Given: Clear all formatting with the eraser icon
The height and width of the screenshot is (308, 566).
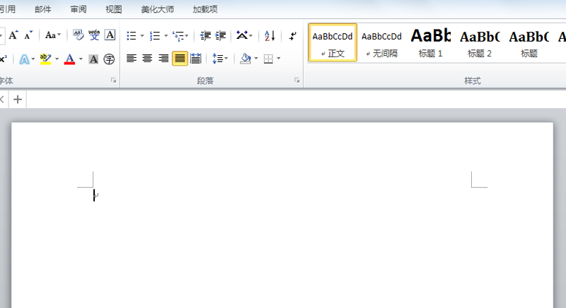Looking at the screenshot, I should tap(78, 35).
